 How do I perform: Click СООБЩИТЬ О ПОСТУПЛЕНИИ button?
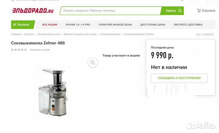click(x=179, y=78)
